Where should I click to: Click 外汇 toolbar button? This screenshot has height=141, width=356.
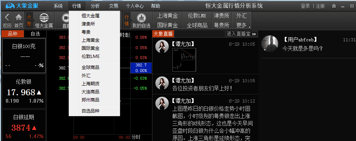pos(241,16)
